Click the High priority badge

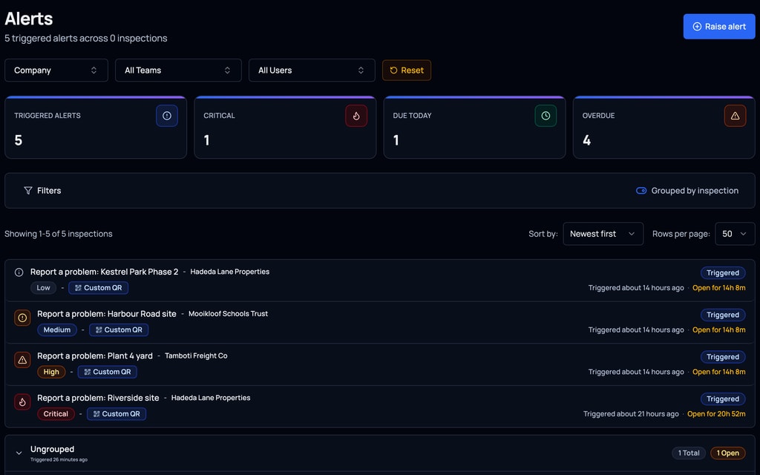51,372
